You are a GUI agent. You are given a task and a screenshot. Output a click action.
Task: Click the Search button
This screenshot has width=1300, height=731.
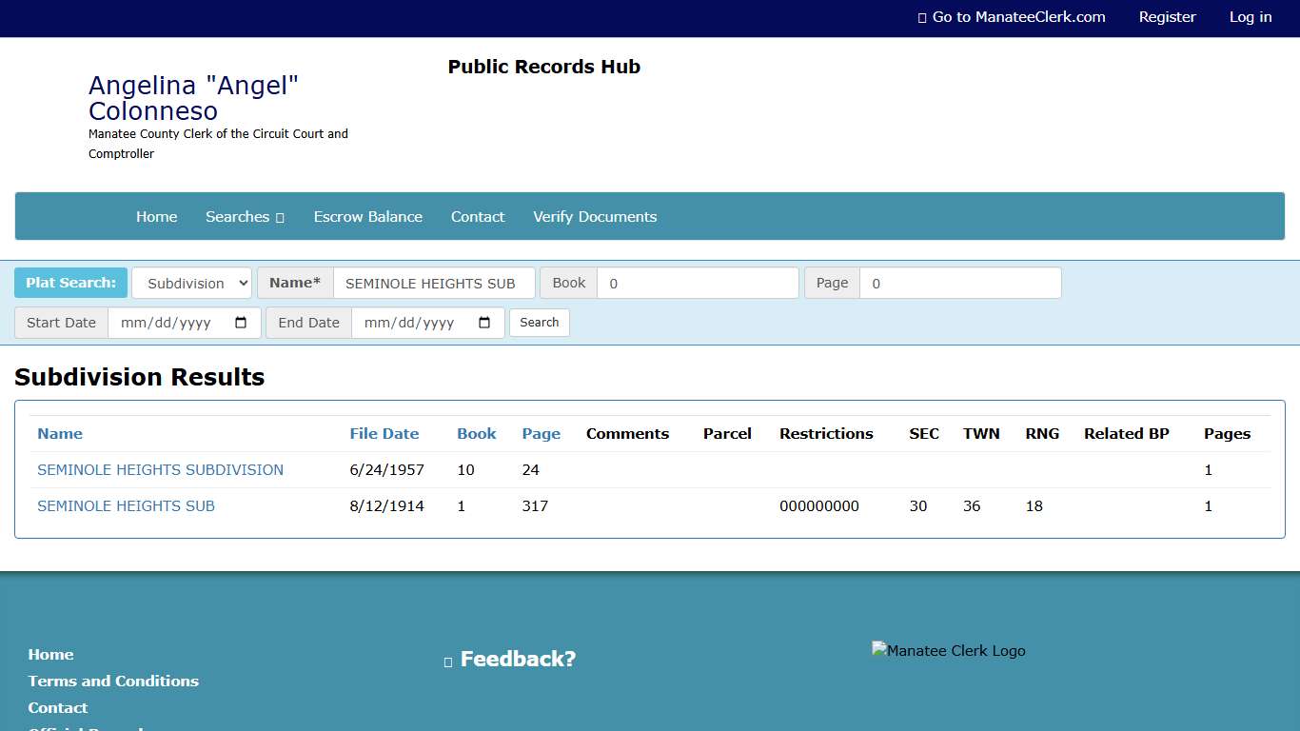coord(539,322)
